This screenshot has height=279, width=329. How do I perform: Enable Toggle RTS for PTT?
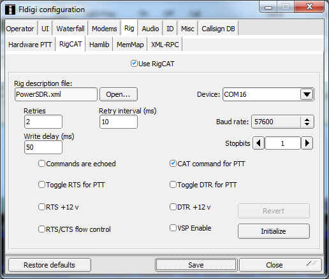(41, 185)
